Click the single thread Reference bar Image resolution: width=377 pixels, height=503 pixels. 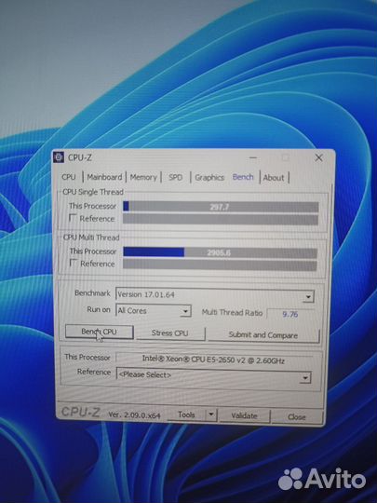221,220
